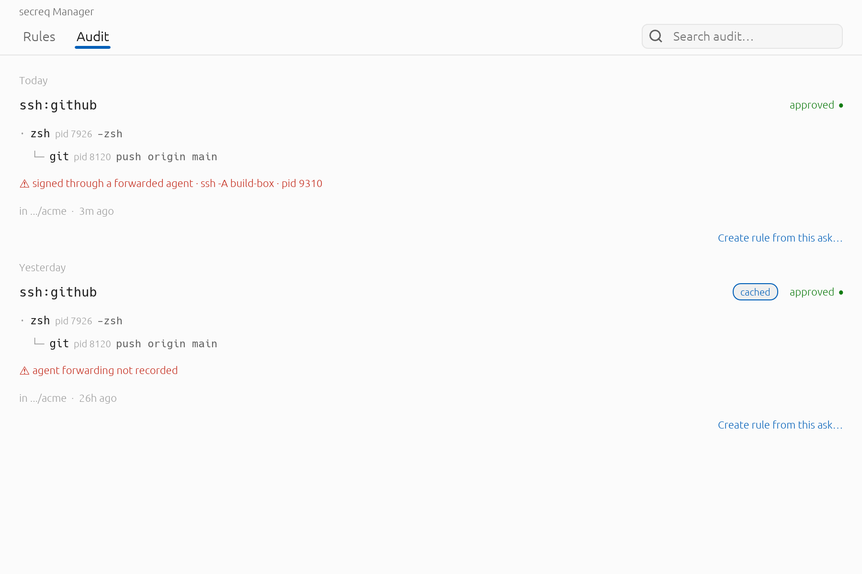The height and width of the screenshot is (574, 862).
Task: Click approved status next to cached badge
Action: coord(812,292)
